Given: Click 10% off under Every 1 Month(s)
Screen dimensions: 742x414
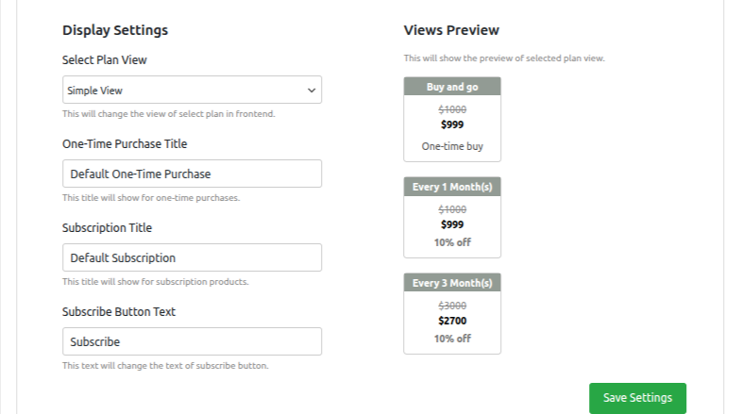Looking at the screenshot, I should coord(452,242).
